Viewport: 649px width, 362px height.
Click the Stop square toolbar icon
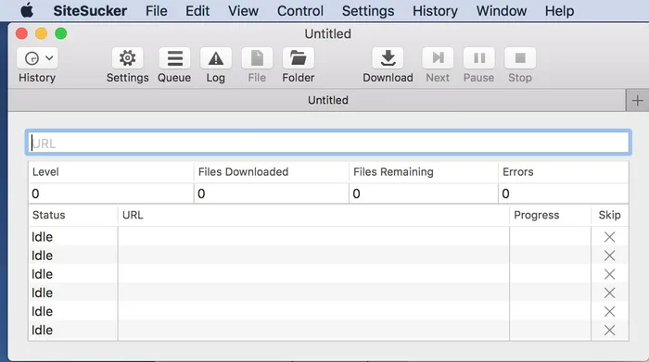(520, 58)
